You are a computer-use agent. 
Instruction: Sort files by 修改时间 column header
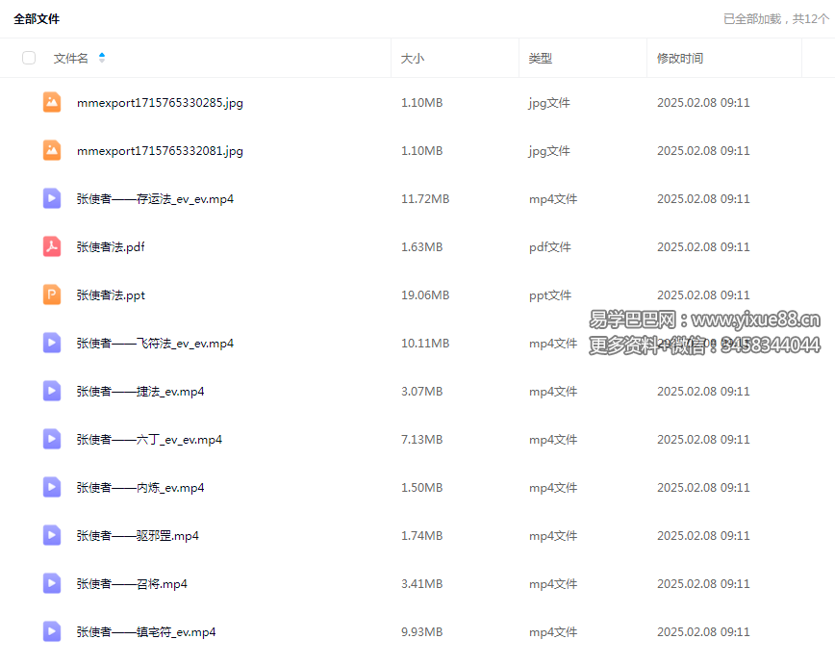coord(679,59)
